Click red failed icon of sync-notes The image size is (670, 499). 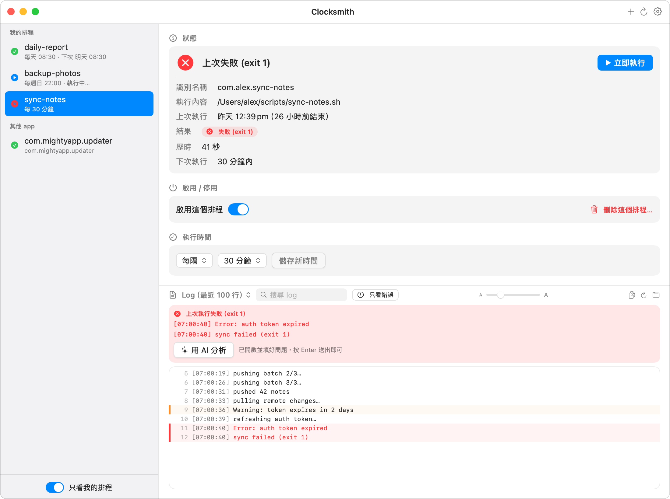point(15,104)
